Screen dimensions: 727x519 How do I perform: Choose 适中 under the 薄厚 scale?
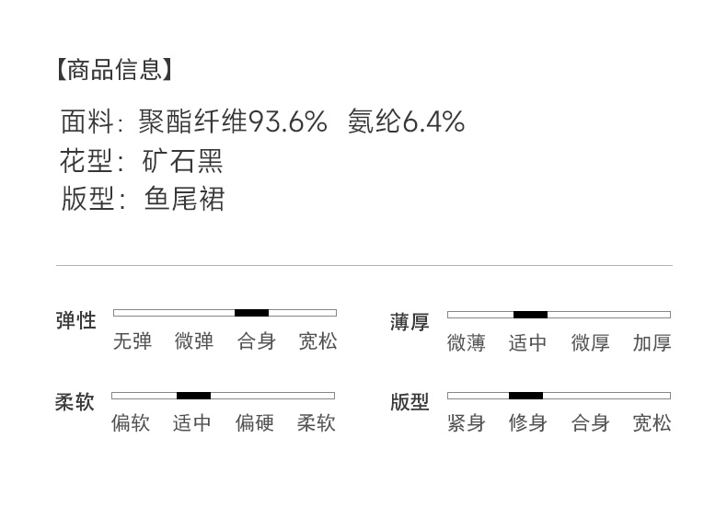coord(527,343)
